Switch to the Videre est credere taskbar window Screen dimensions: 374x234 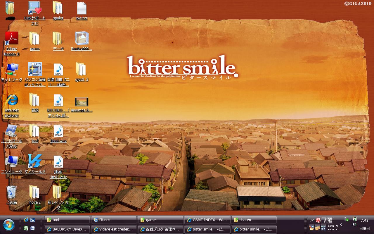tap(114, 229)
